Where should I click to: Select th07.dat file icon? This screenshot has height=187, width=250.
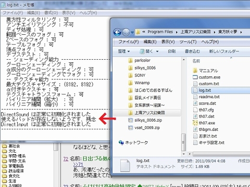click(x=195, y=116)
